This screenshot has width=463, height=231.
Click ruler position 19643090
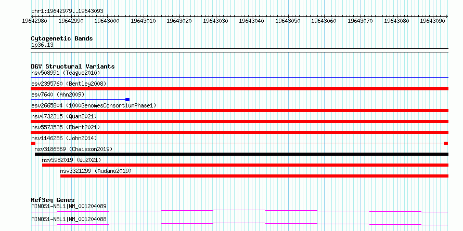coord(433,21)
